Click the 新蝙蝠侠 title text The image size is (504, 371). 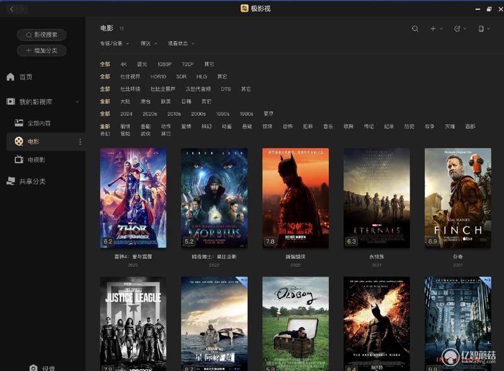tap(295, 257)
